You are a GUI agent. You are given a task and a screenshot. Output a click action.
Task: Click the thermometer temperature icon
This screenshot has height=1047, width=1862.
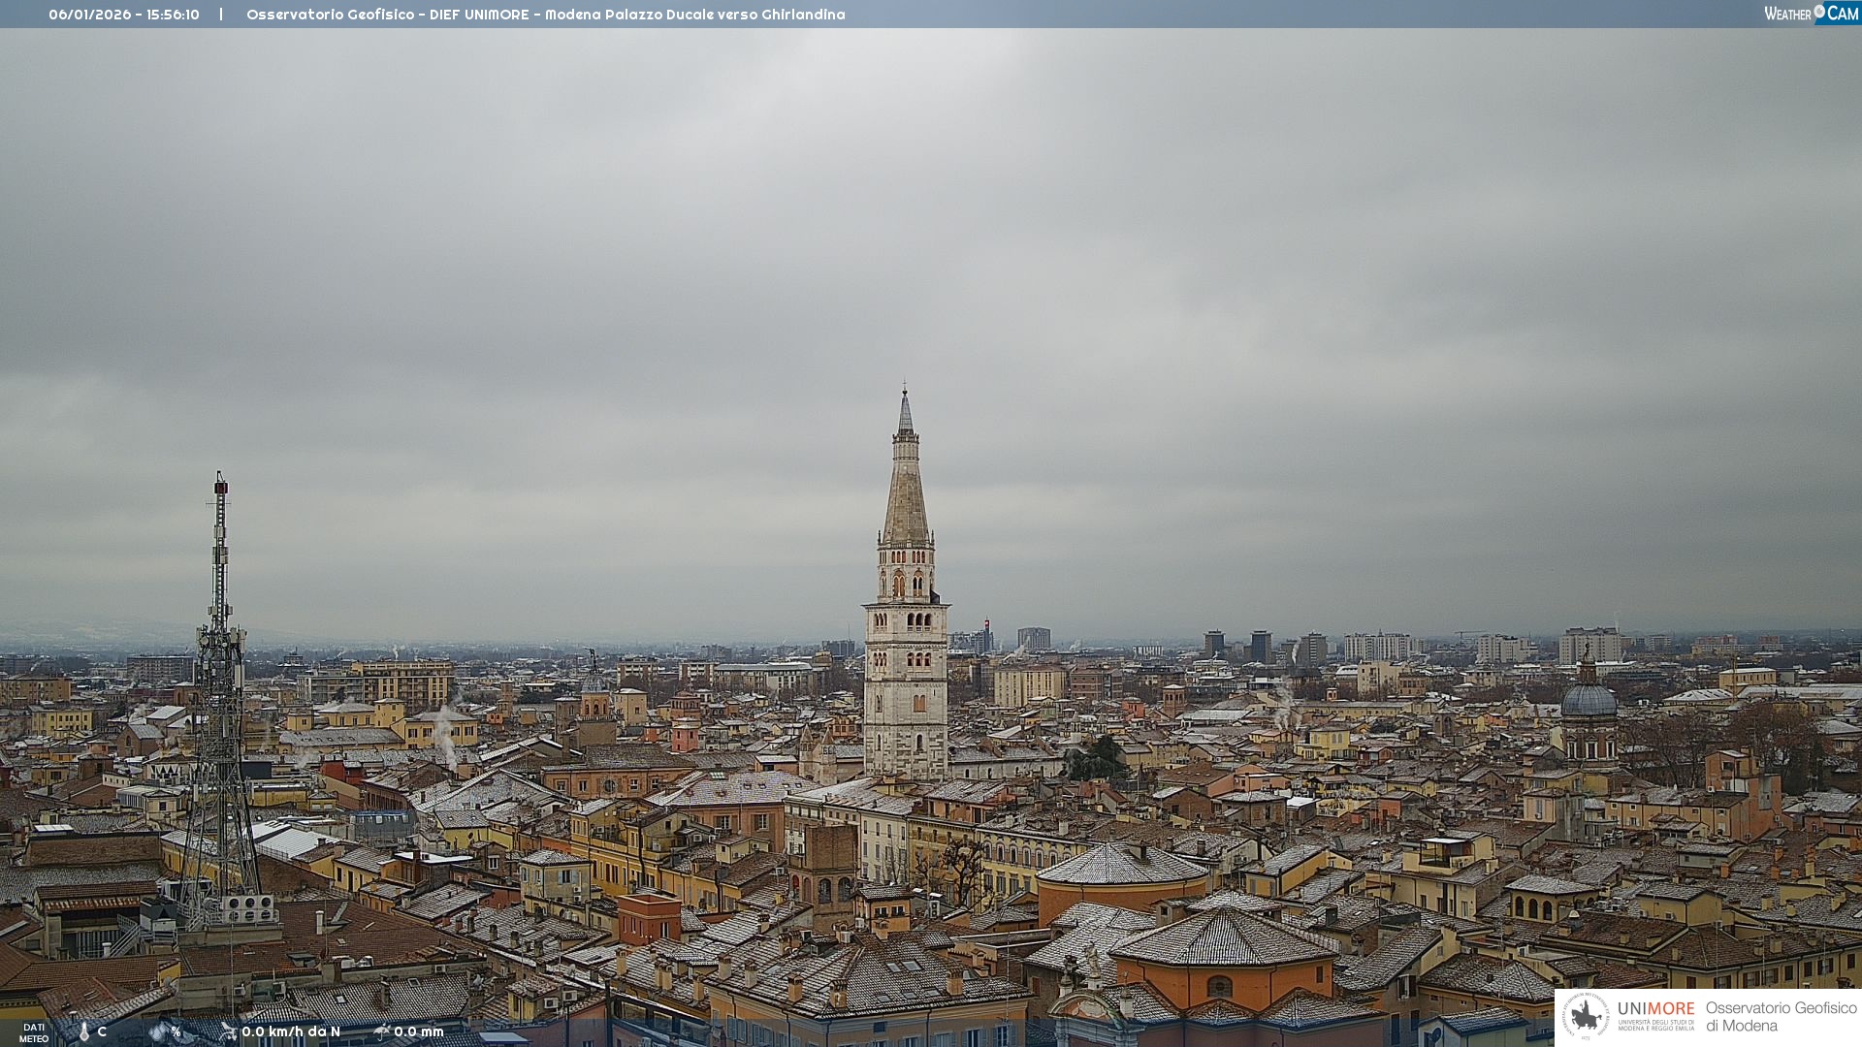tap(83, 1031)
